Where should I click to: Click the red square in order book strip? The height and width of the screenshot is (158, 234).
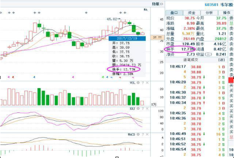click(231, 80)
